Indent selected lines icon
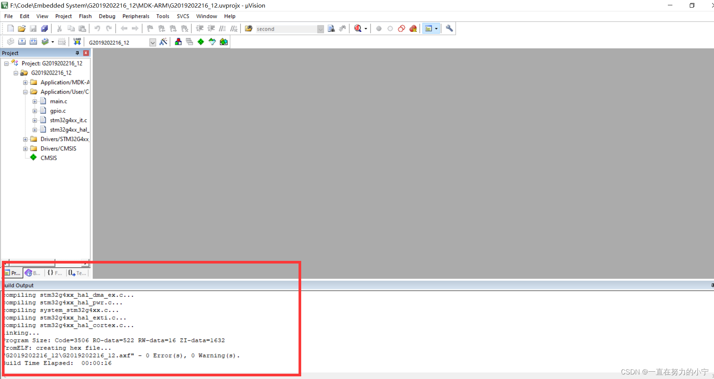714x379 pixels. point(200,28)
